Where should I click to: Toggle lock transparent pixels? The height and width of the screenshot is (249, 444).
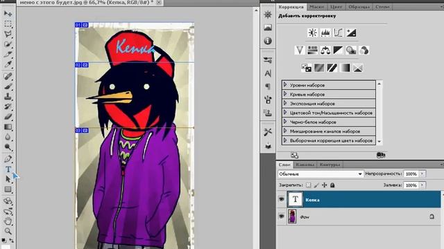[x=308, y=185]
